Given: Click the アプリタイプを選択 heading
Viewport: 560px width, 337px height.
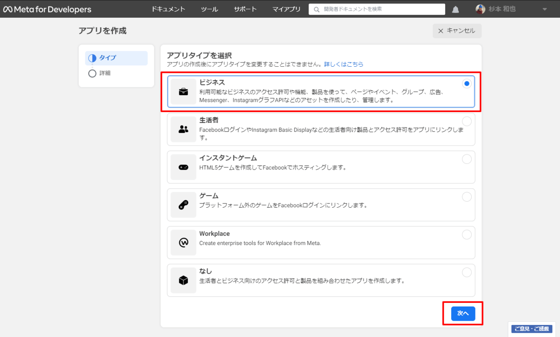Looking at the screenshot, I should [199, 56].
